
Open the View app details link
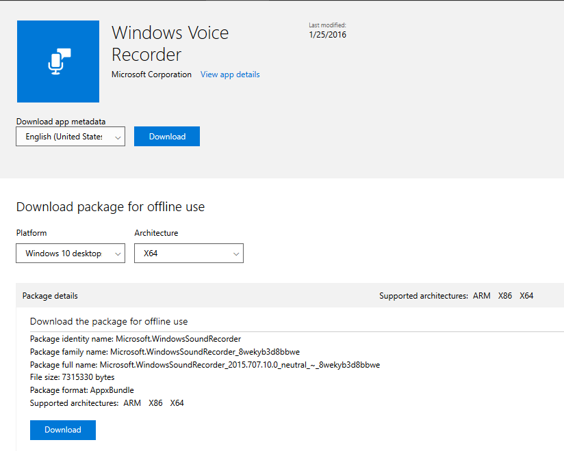pos(230,74)
